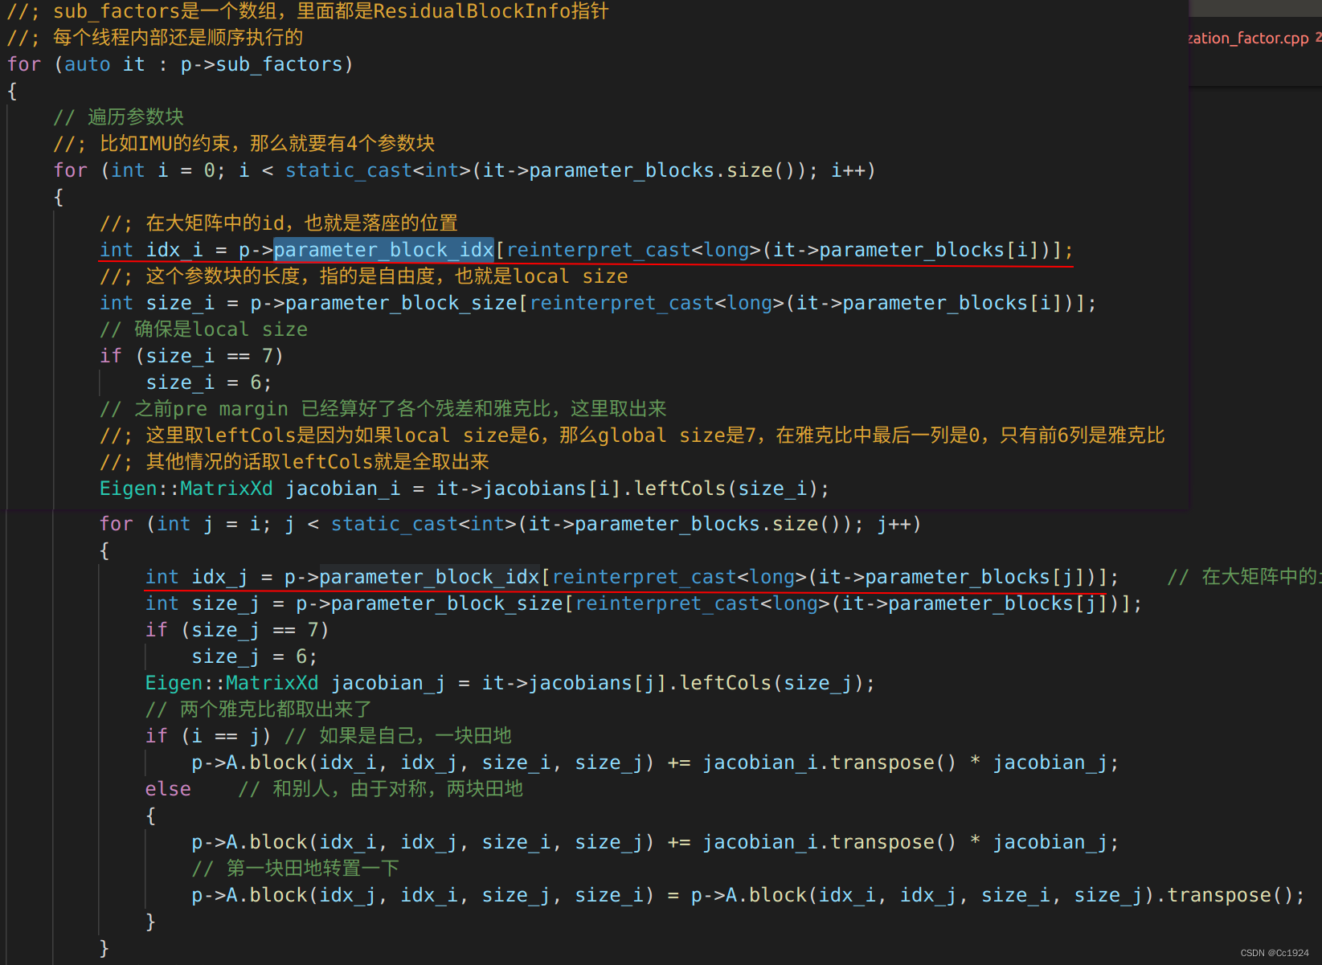1322x965 pixels.
Task: Click the 'int size_j = p->parameter_block_size' line
Action: [644, 603]
